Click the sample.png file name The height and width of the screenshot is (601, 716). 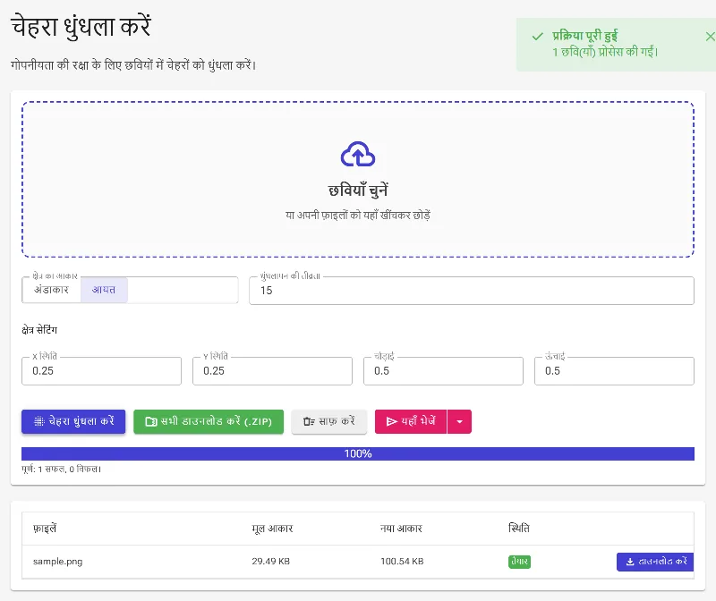pyautogui.click(x=58, y=562)
